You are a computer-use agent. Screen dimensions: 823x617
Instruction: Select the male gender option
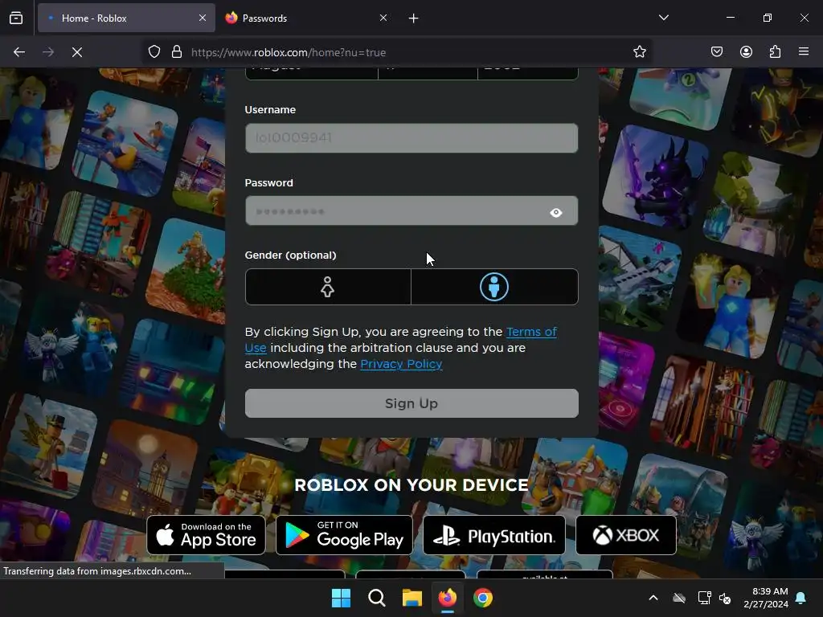494,287
